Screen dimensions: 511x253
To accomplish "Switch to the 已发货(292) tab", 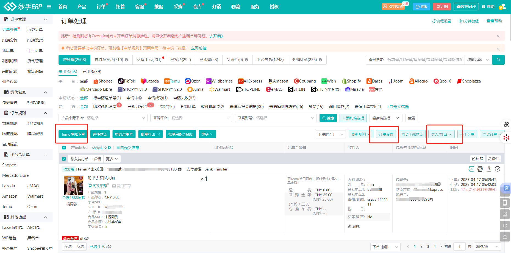I will pyautogui.click(x=180, y=60).
